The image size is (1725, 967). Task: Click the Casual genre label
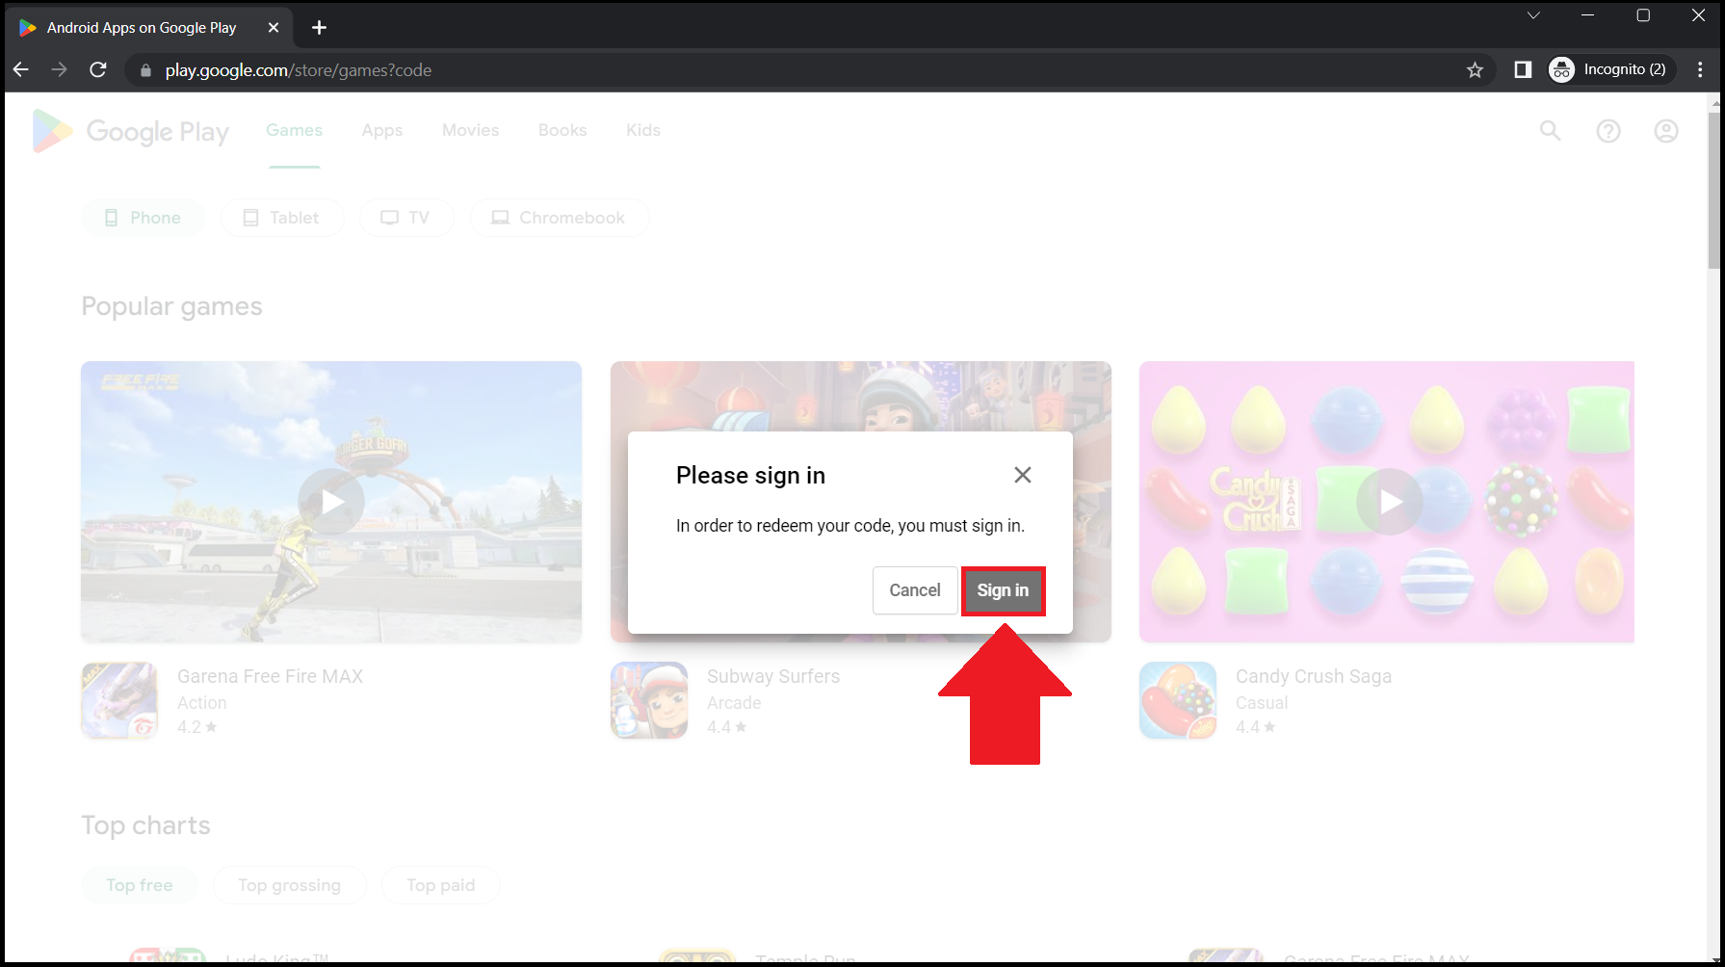[x=1262, y=703]
